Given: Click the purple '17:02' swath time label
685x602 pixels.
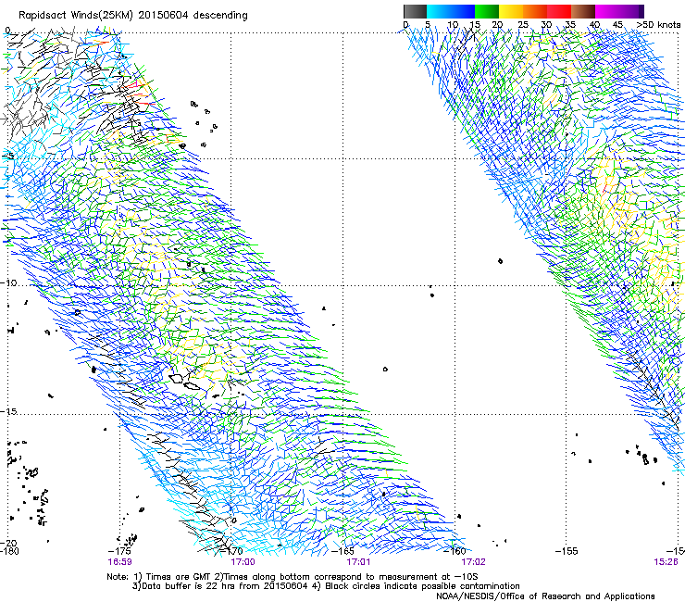Looking at the screenshot, I should coord(474,562).
